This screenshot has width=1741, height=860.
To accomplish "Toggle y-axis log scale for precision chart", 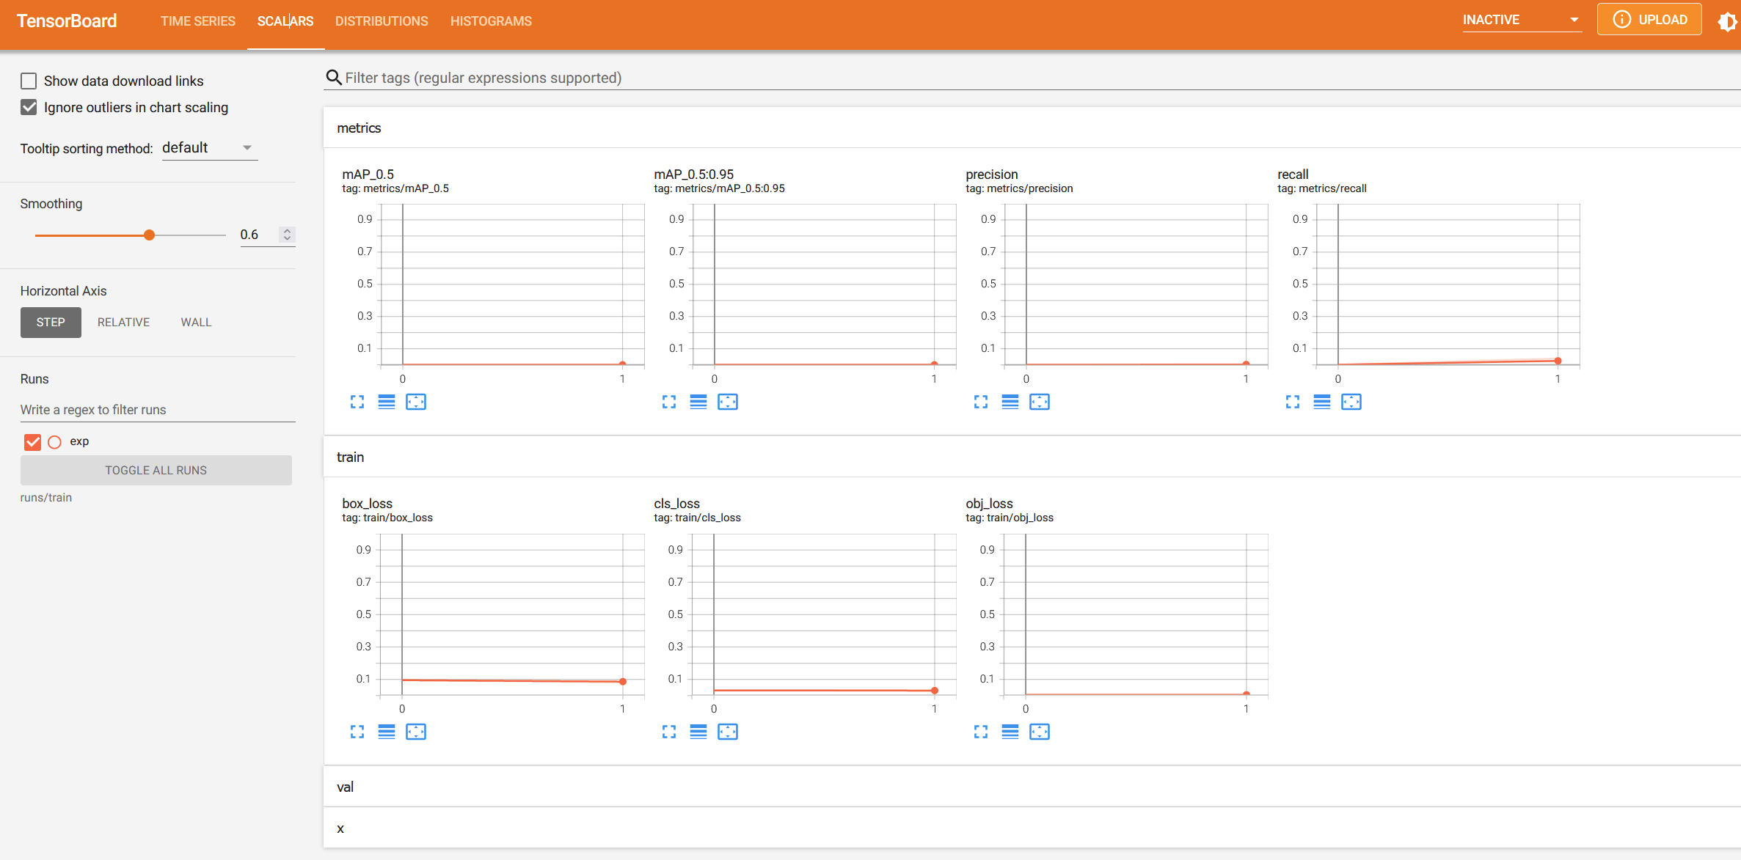I will tap(1010, 402).
